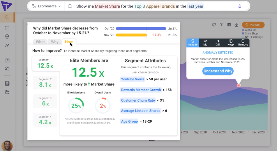This screenshot has height=151, width=277.
Task: Click the anomaly marker on the chart
Action: click(239, 85)
